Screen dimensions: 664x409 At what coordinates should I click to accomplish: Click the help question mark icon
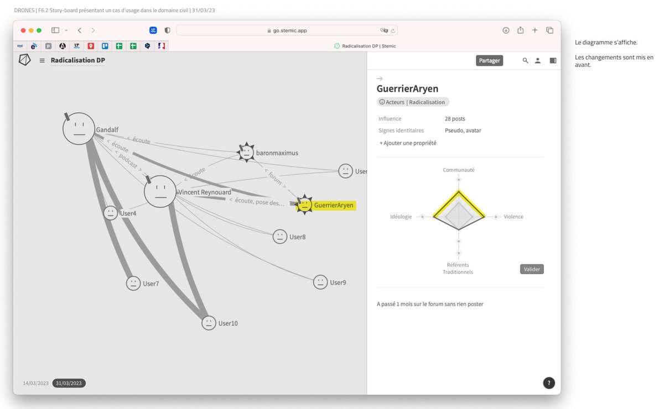pyautogui.click(x=548, y=382)
